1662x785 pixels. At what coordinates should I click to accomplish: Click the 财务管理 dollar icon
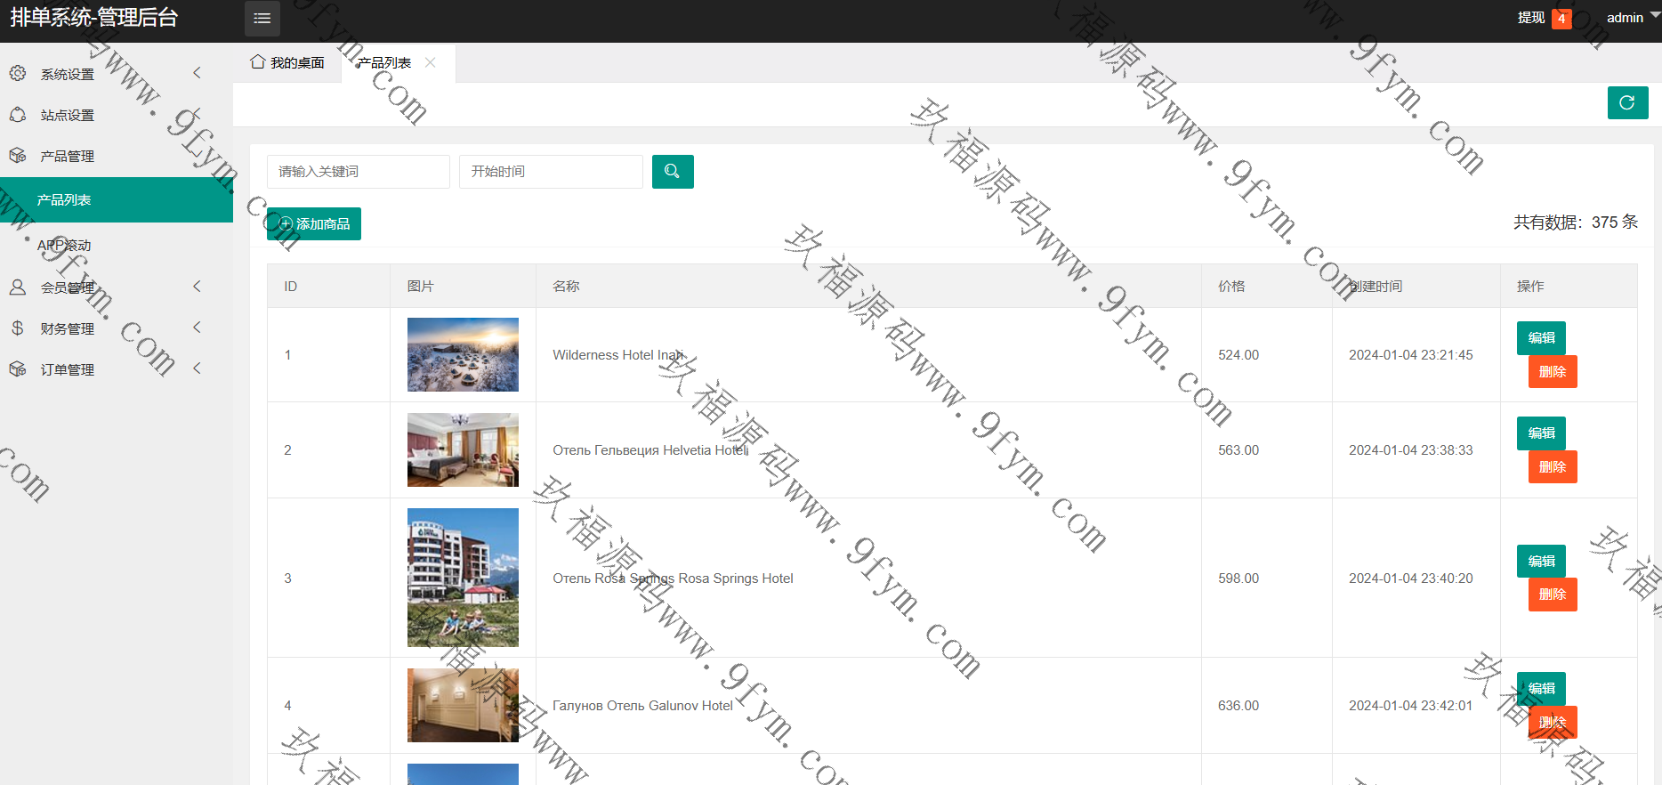[18, 328]
